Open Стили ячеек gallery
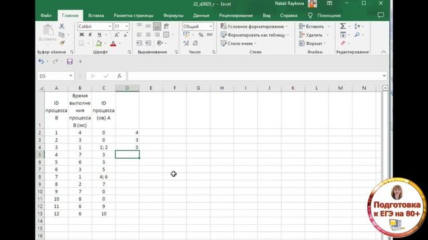 [239, 43]
